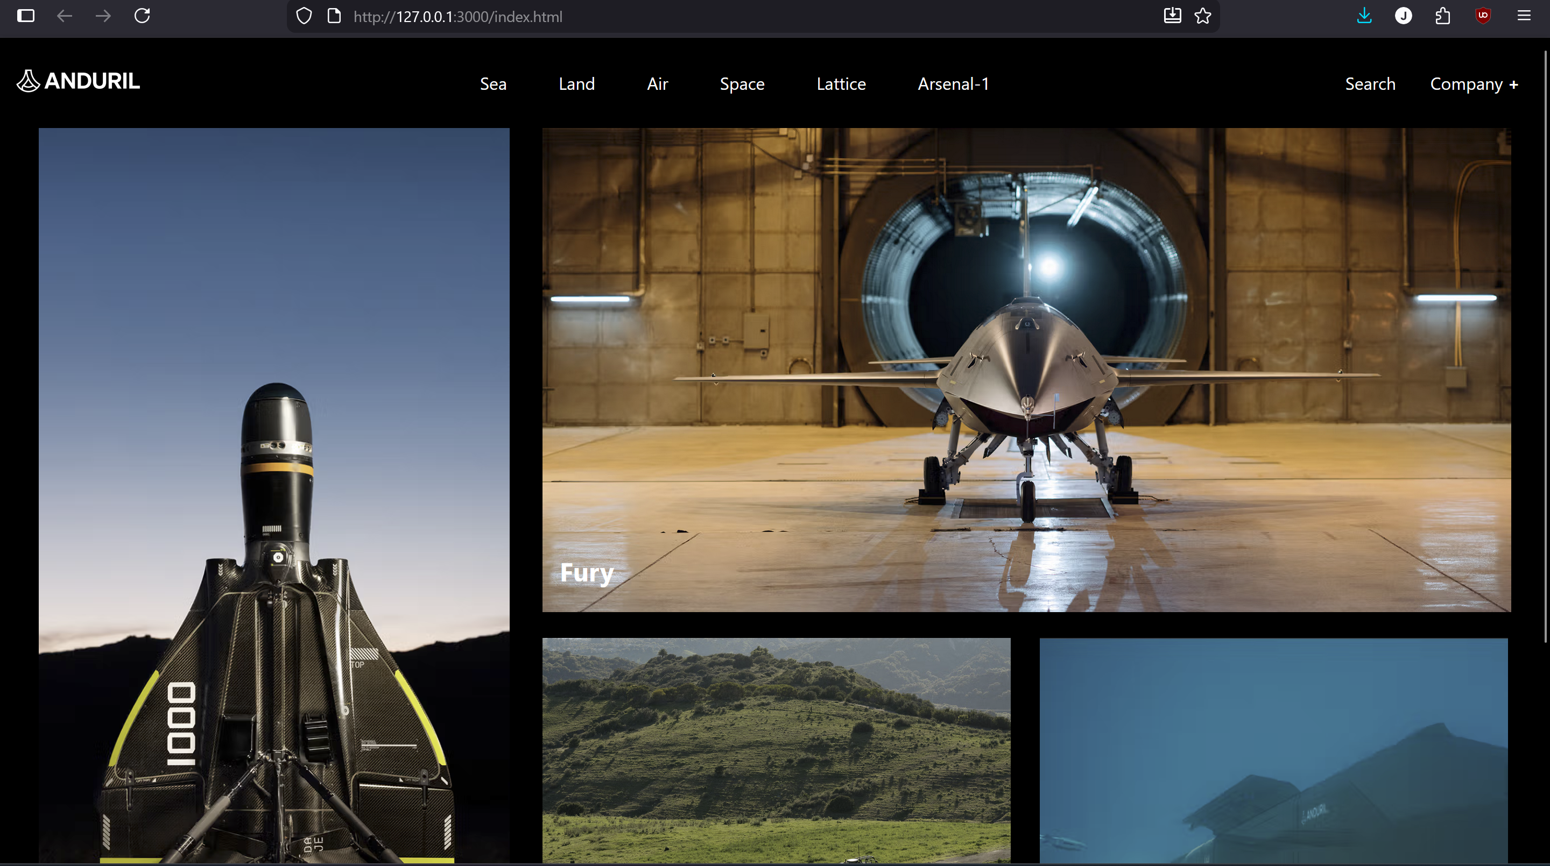
Task: Click the profile account J icon
Action: [x=1403, y=16]
